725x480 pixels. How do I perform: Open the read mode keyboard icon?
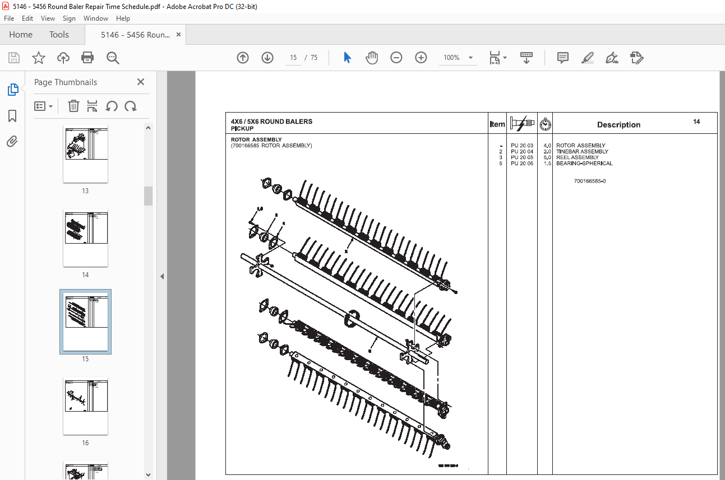pyautogui.click(x=527, y=58)
